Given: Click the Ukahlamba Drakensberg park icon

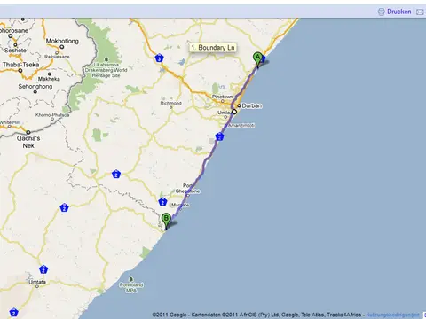Looking at the screenshot, I should coord(106,59).
